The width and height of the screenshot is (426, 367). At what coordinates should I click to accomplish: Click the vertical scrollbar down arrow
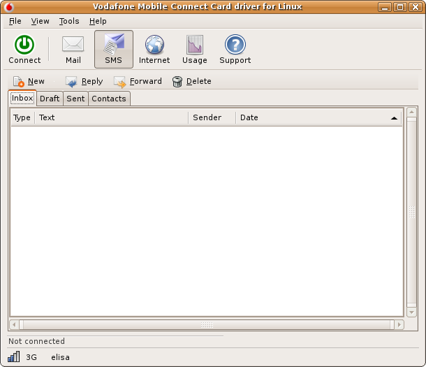(x=412, y=312)
